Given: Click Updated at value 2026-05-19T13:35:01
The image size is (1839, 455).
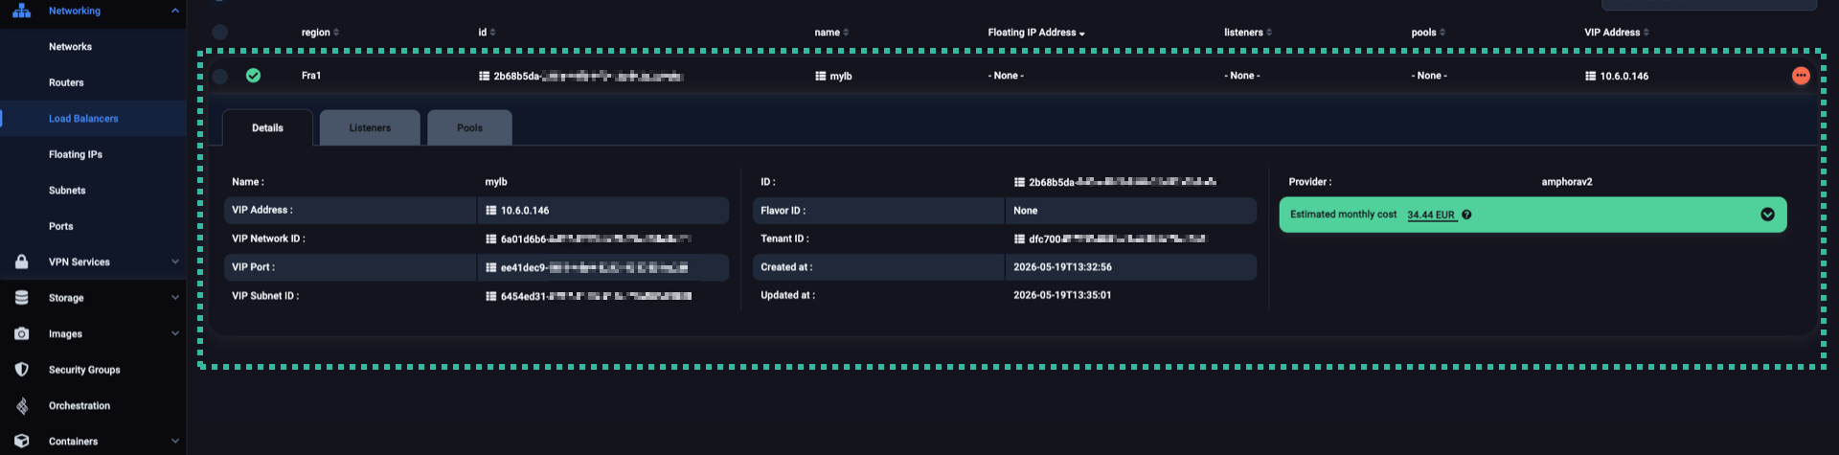Looking at the screenshot, I should (x=1062, y=296).
